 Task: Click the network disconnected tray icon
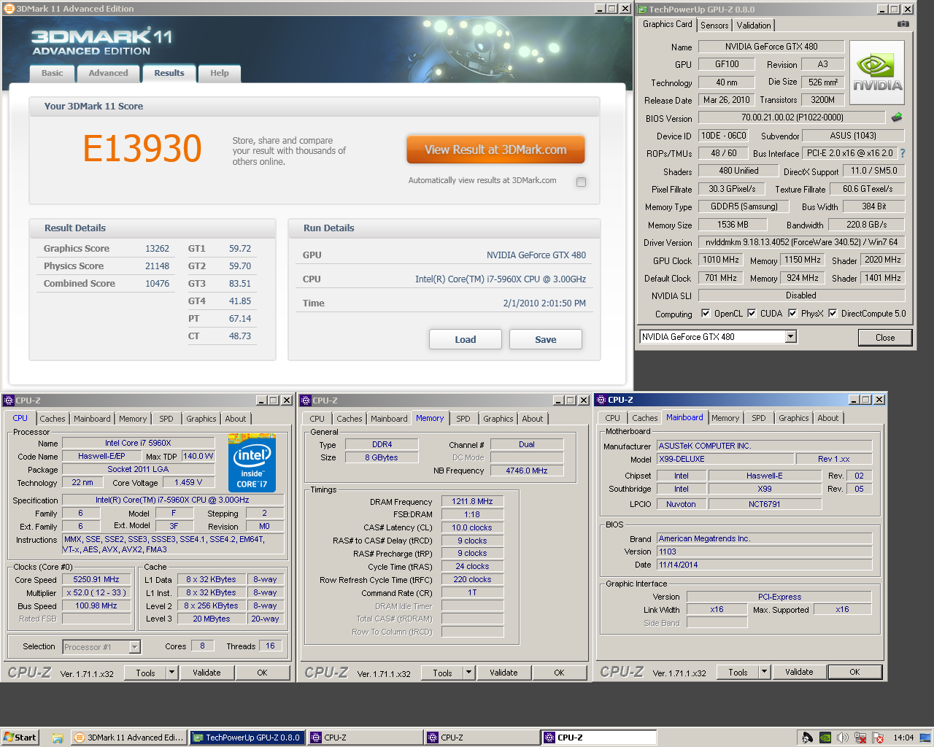click(x=860, y=738)
